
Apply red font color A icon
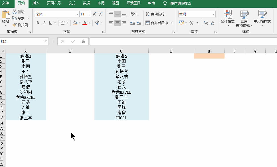pos(85,23)
